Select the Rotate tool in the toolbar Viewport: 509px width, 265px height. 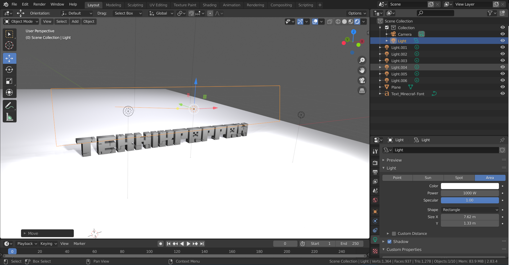[9, 70]
